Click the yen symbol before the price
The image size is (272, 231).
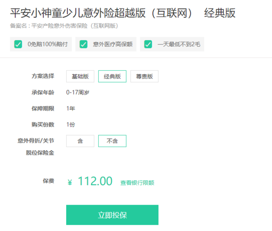click(x=70, y=182)
